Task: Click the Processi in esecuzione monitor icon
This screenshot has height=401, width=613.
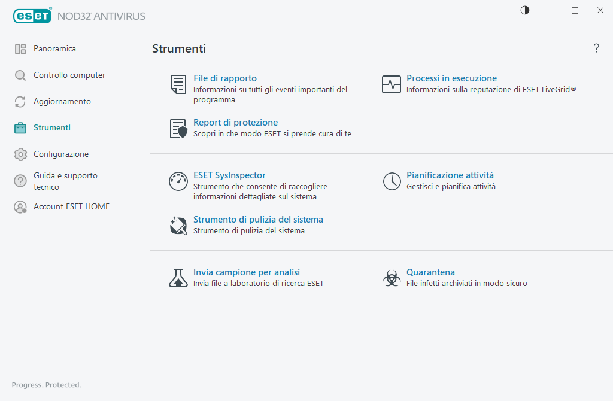Action: 392,84
